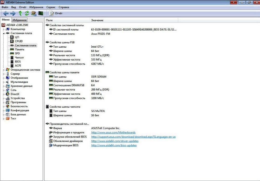The width and height of the screenshot is (260, 181).
Task: Click the Значение column header
Action: click(x=134, y=20)
